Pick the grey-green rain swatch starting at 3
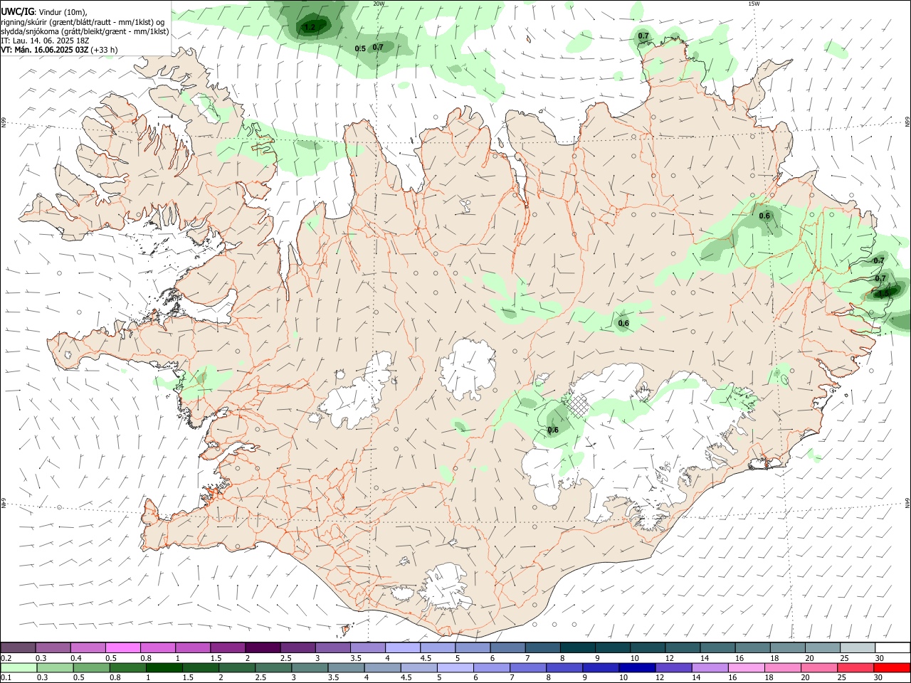Image resolution: width=911 pixels, height=683 pixels. 310,667
